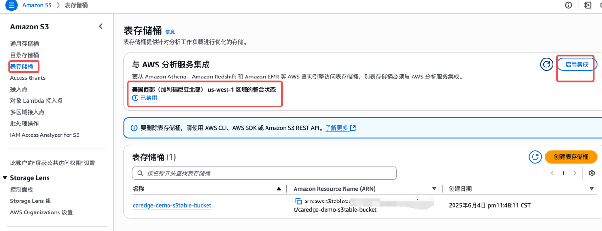This screenshot has width=602, height=231.
Task: Click the Amazon S3 breadcrumb link
Action: [x=37, y=5]
